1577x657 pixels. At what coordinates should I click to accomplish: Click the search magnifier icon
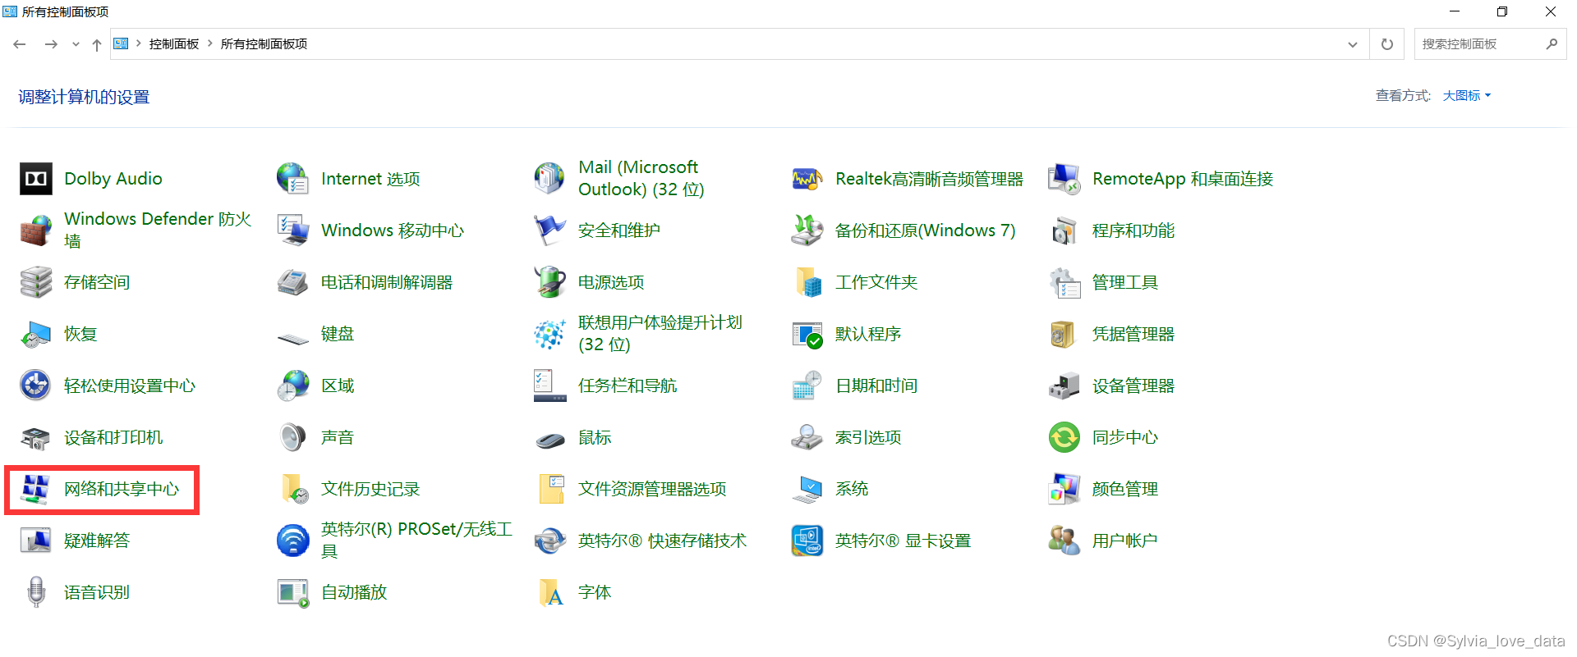1552,44
